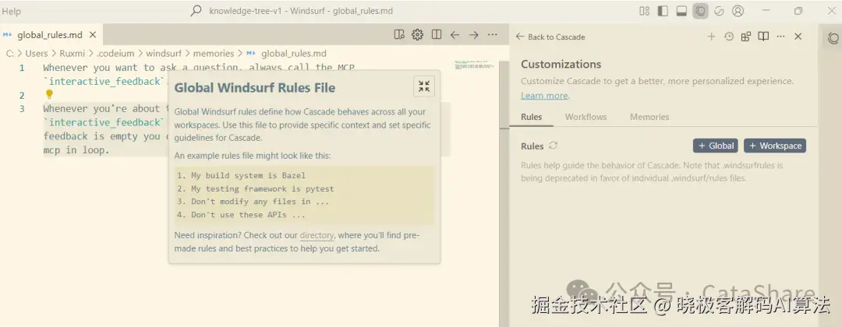This screenshot has height=327, width=842.
Task: Toggle the Cascade panel in title bar
Action: pos(700,11)
